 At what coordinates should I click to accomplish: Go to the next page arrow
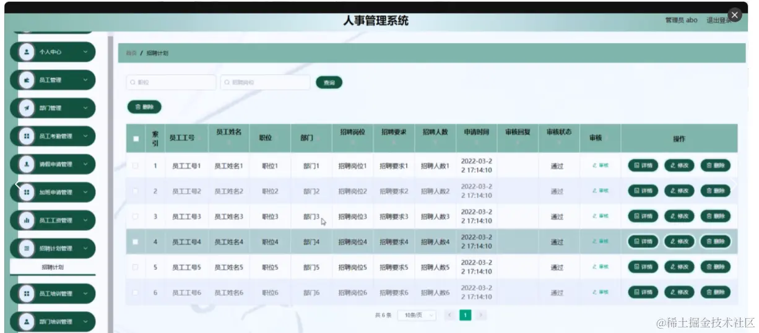480,315
